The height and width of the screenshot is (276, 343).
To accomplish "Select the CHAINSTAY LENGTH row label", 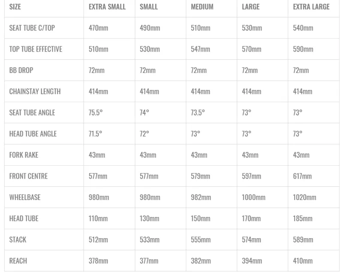I will [x=35, y=91].
